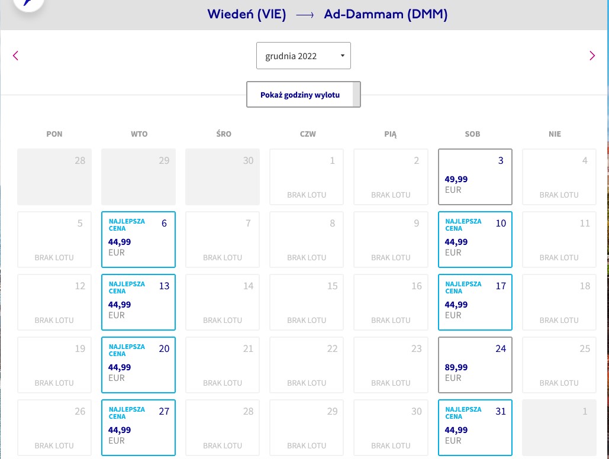The image size is (609, 459).
Task: Select December 24 flight for 89,99 EUR
Action: tap(475, 365)
